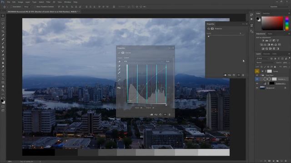Screen dimensions: 291x163
Task: Click the Auto button in Curves
Action: pos(168,62)
